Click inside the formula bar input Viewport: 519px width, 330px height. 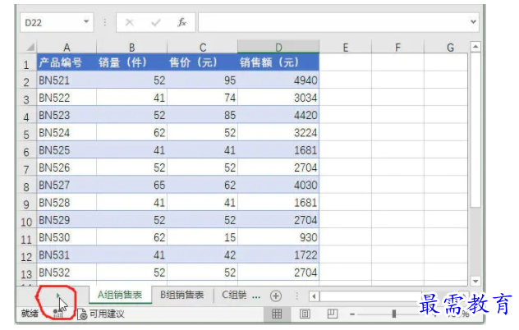point(333,22)
